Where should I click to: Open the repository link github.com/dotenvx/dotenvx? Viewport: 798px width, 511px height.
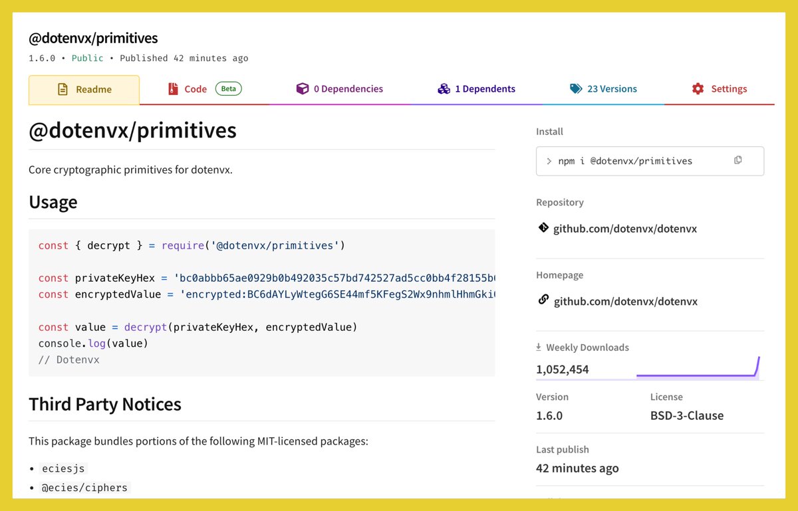coord(625,229)
